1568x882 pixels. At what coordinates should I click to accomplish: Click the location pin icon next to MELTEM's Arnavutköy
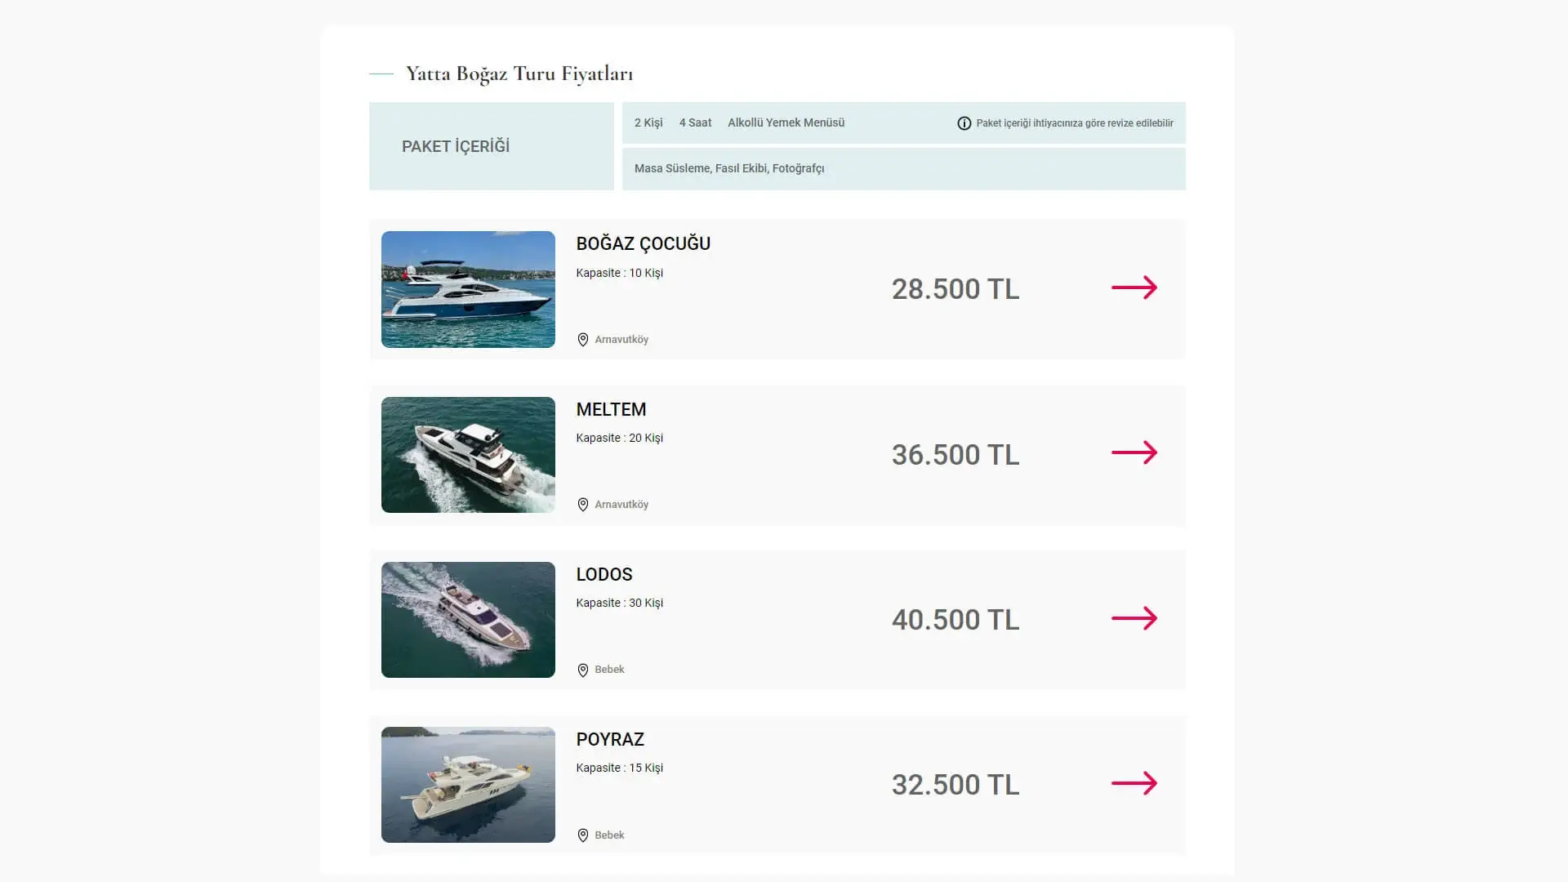(x=582, y=505)
